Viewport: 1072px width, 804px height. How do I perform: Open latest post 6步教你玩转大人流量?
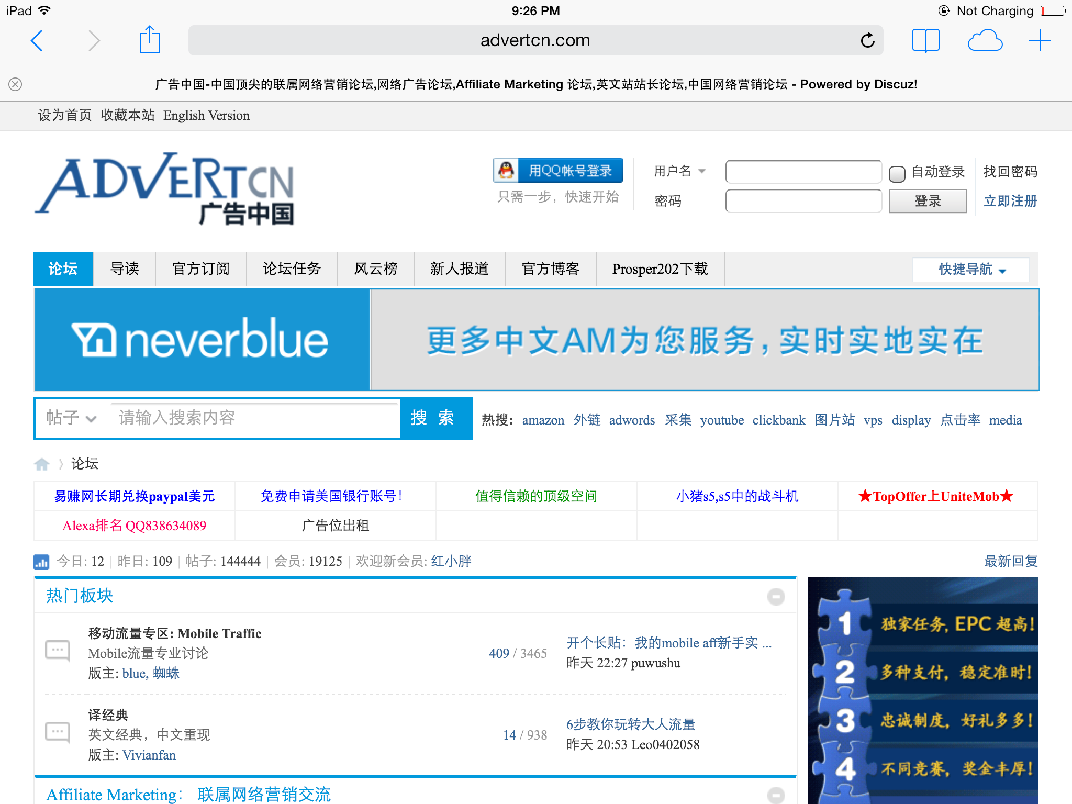coord(631,724)
